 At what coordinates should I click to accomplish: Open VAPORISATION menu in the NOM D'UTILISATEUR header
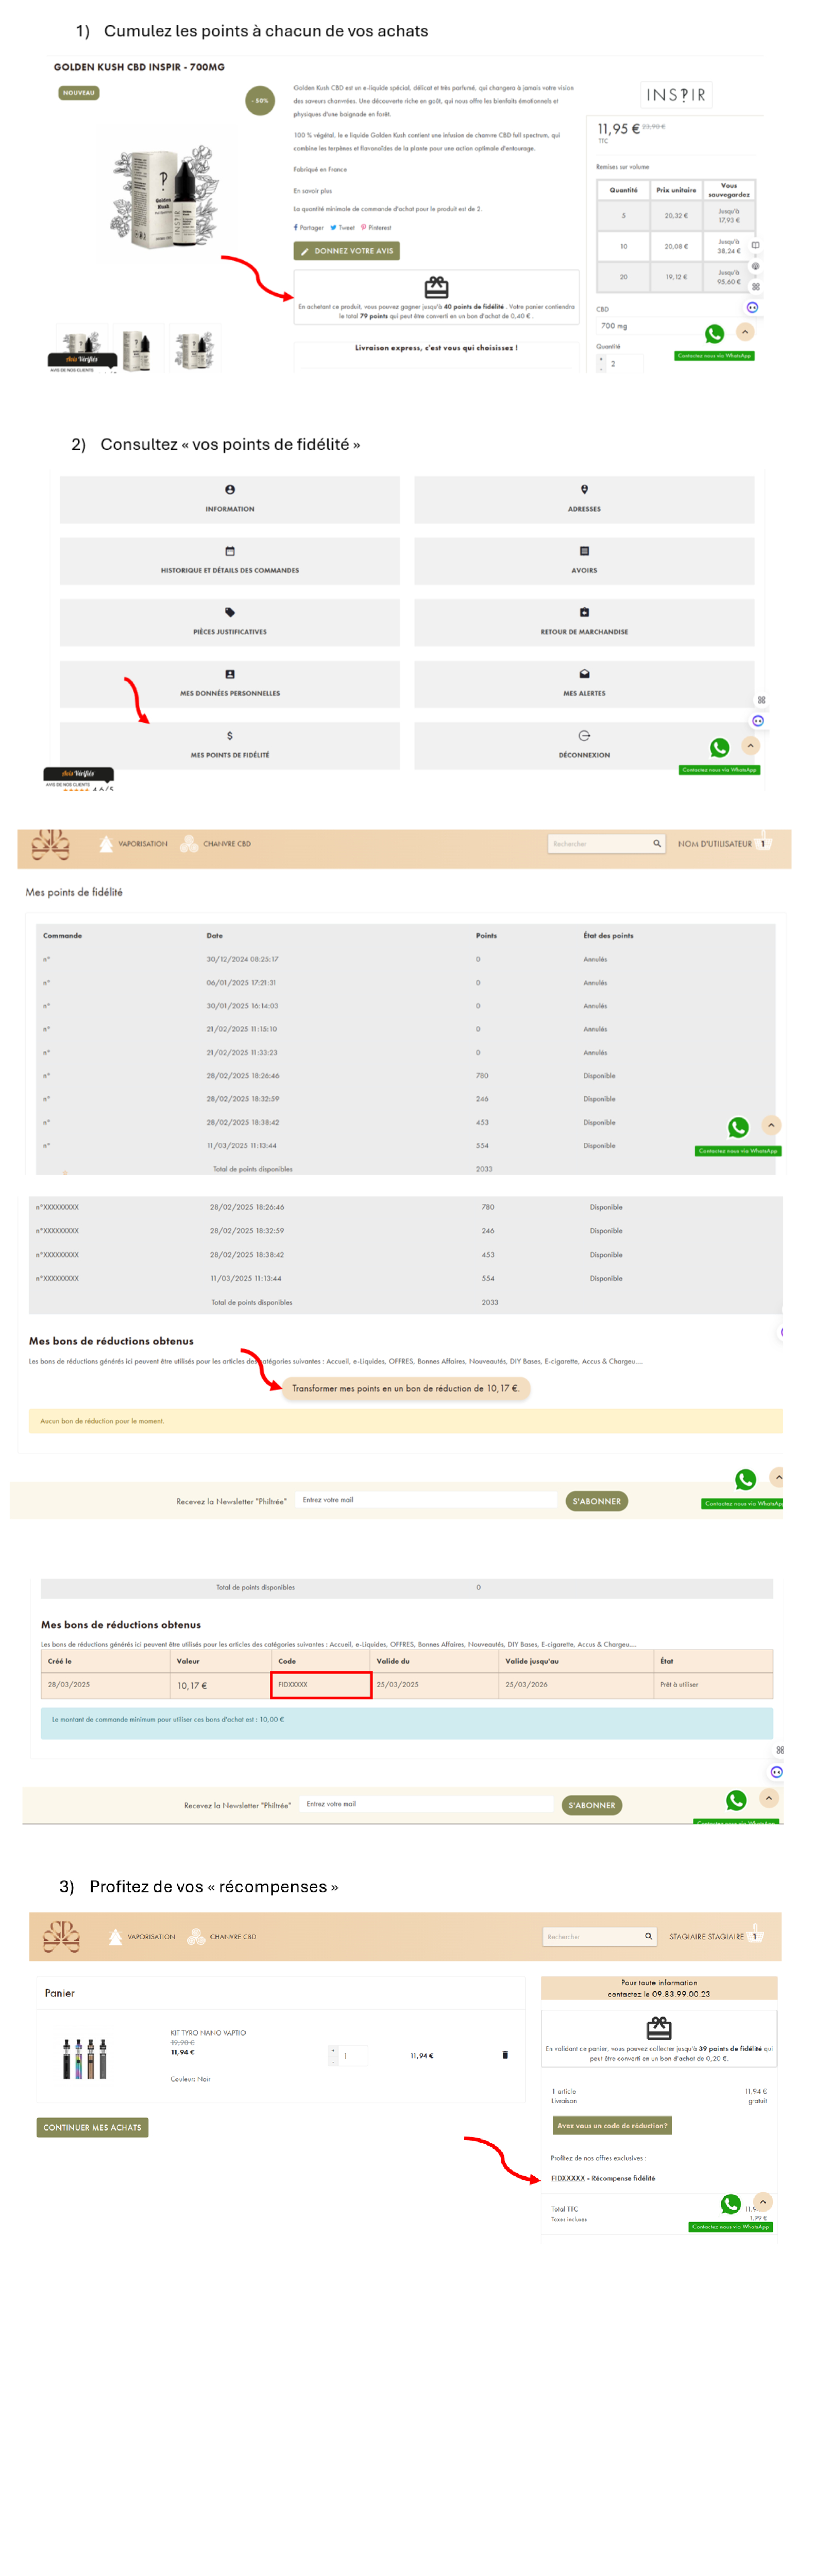click(134, 844)
